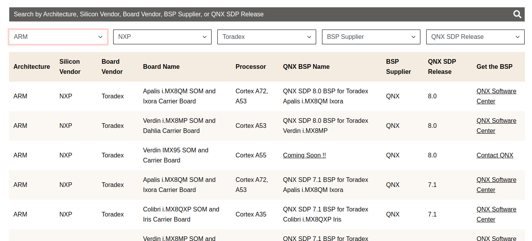Open QNX Software Center link for SDP 8.0 Verdin i.MX8MP
The image size is (532, 241).
pyautogui.click(x=496, y=126)
